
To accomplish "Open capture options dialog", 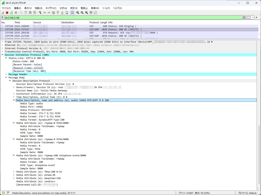I will (x=16, y=13).
